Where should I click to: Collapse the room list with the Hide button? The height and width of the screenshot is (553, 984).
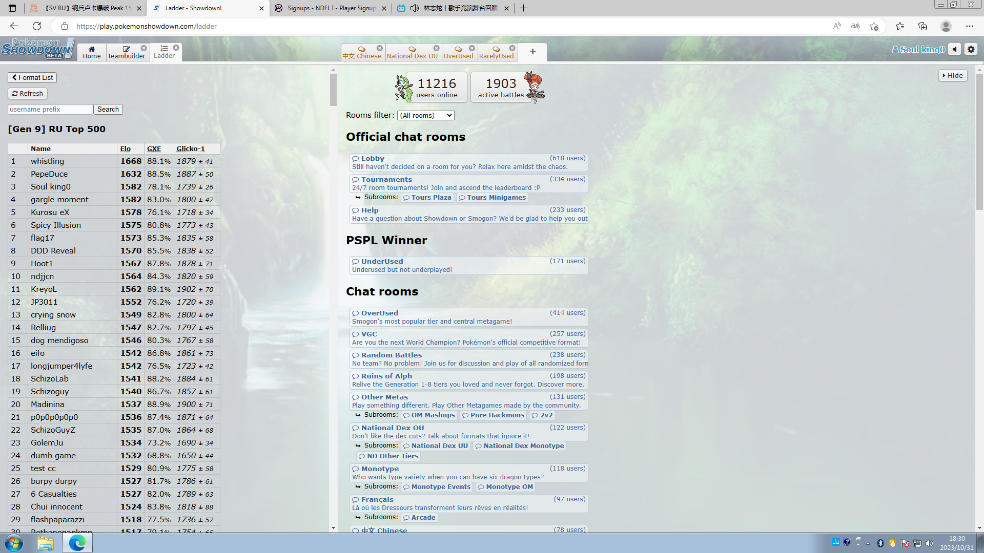[x=953, y=75]
